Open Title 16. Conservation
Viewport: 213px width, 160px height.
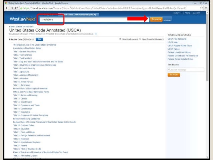pos(23,109)
